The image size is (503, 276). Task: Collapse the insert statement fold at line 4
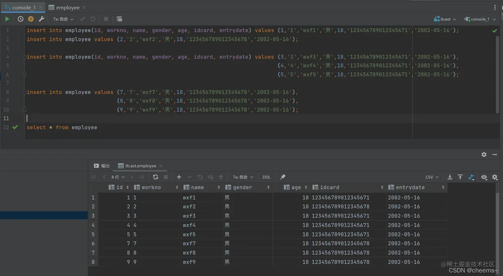coord(24,57)
